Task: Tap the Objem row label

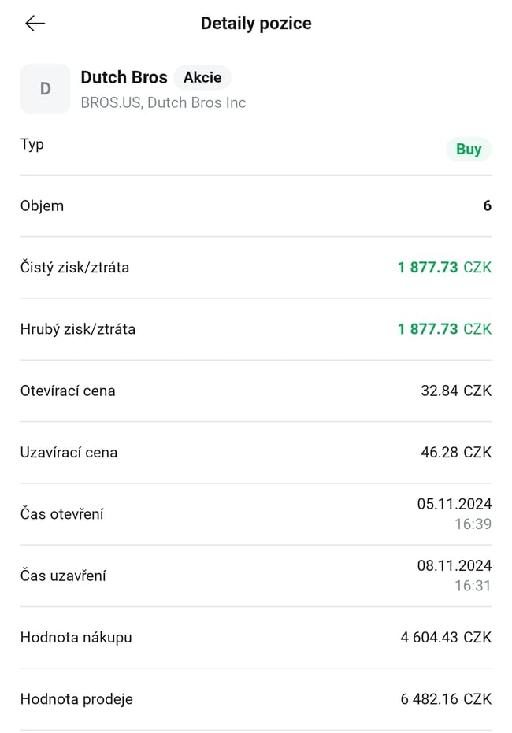Action: pyautogui.click(x=42, y=205)
